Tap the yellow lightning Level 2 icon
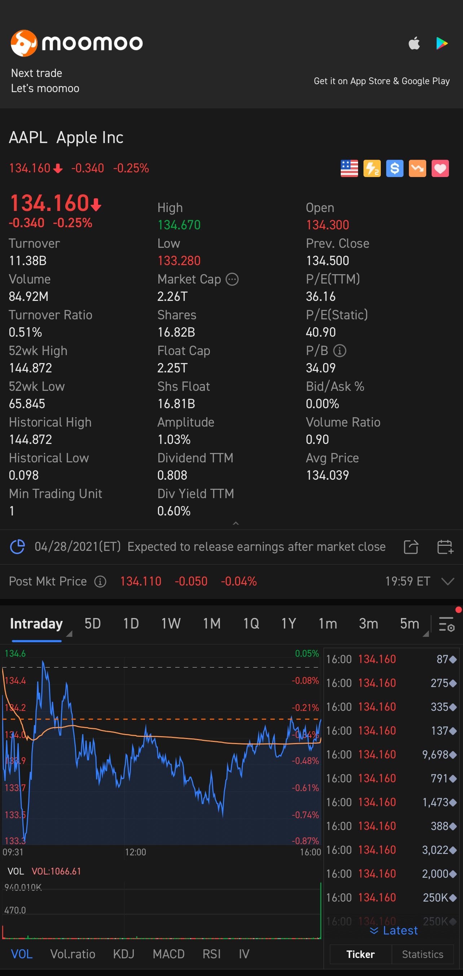463x976 pixels. point(372,168)
